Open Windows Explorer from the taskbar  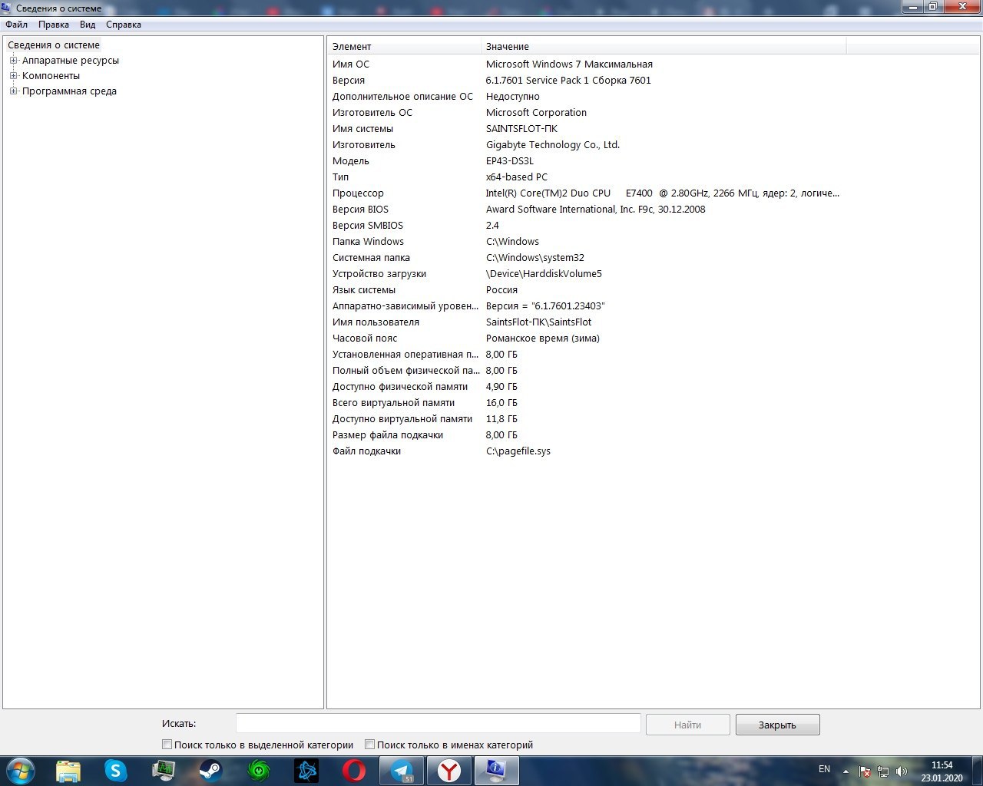[x=68, y=771]
